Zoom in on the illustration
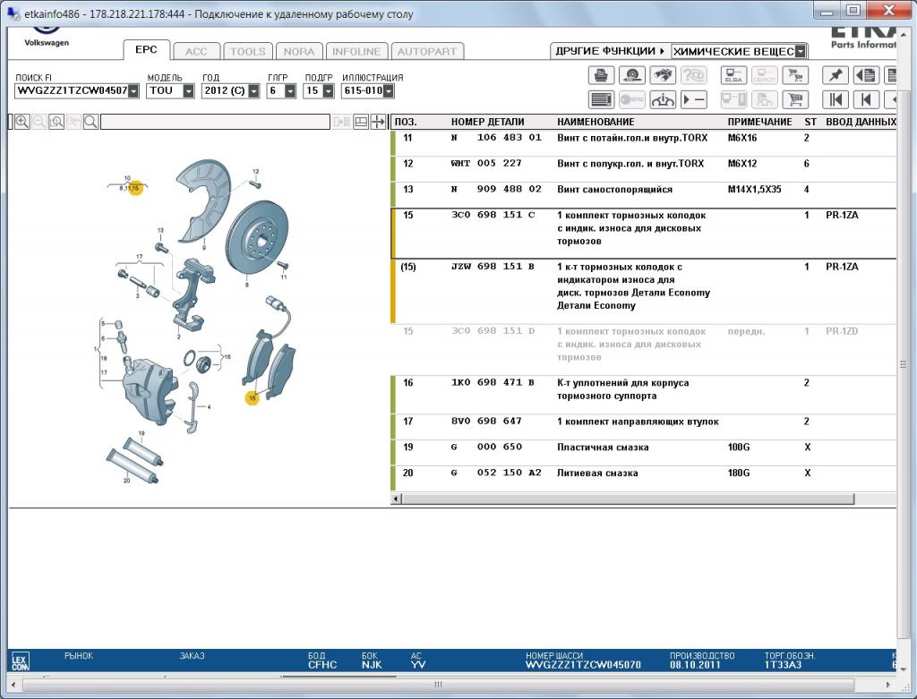The width and height of the screenshot is (917, 699). pos(22,122)
